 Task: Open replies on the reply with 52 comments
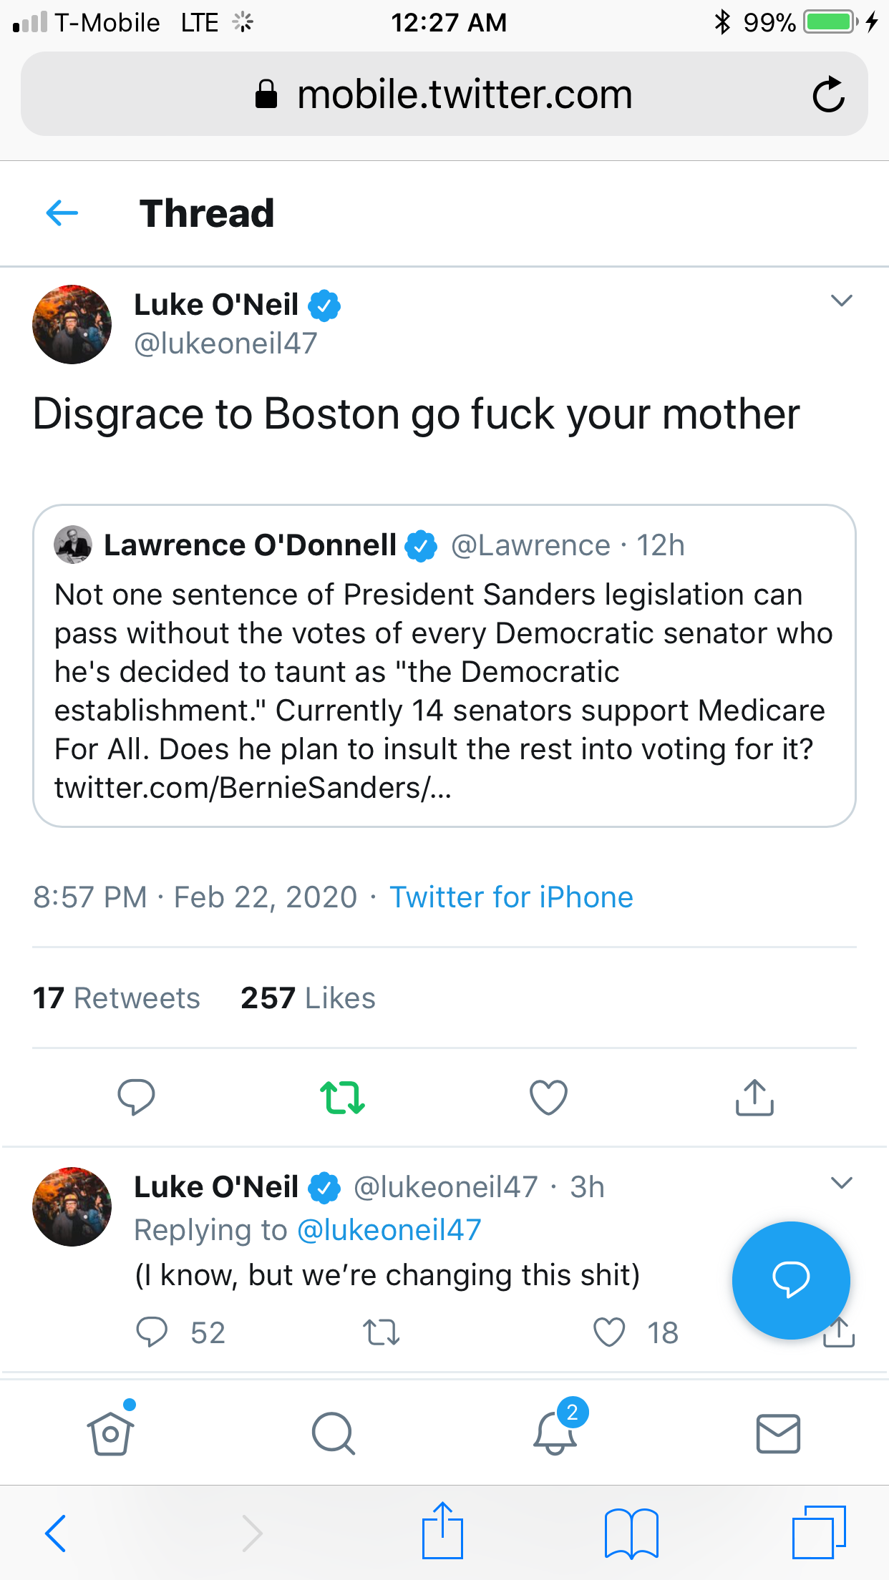(x=152, y=1332)
